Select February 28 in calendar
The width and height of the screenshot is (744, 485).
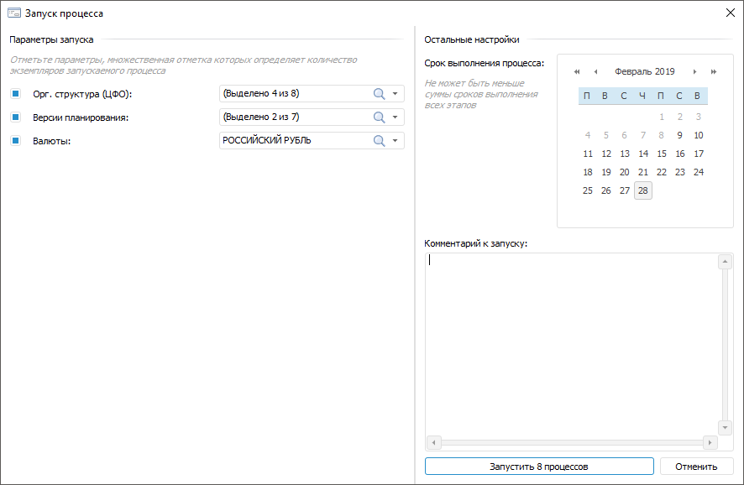pos(643,190)
